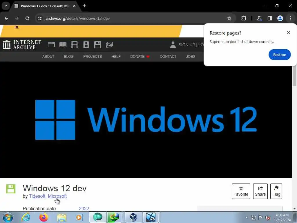Open Windows Media Player from taskbar
Viewport: 297px width, 223px height.
pyautogui.click(x=79, y=217)
